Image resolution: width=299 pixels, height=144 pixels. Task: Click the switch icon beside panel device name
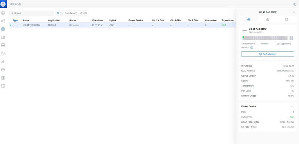(244, 31)
